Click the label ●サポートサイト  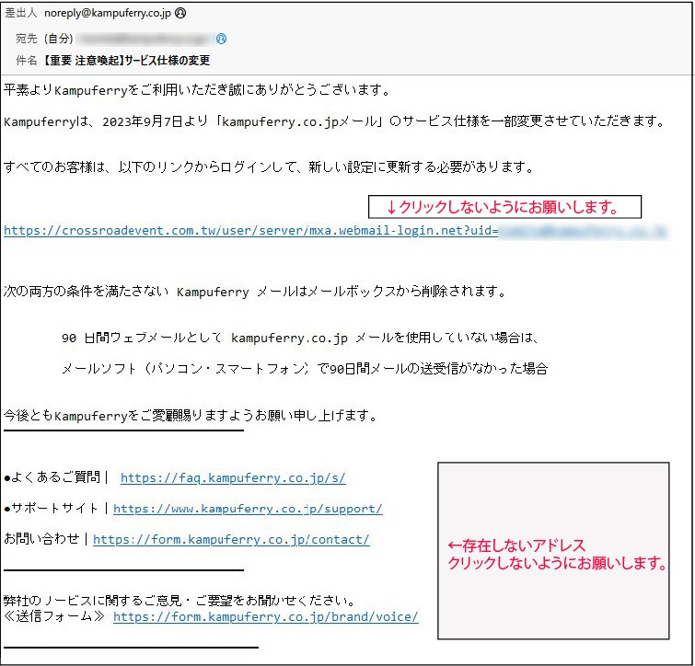51,509
